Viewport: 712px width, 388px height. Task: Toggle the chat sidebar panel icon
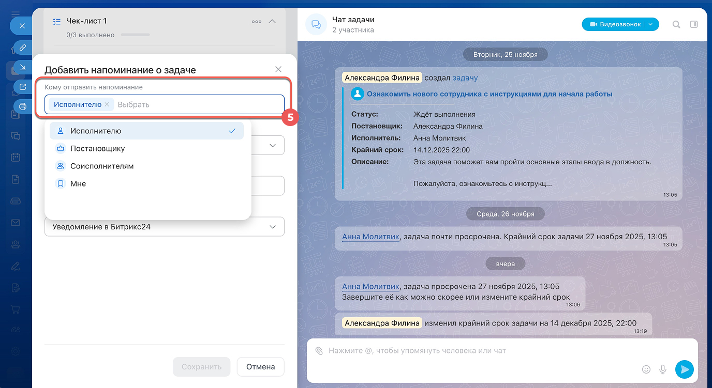click(694, 24)
